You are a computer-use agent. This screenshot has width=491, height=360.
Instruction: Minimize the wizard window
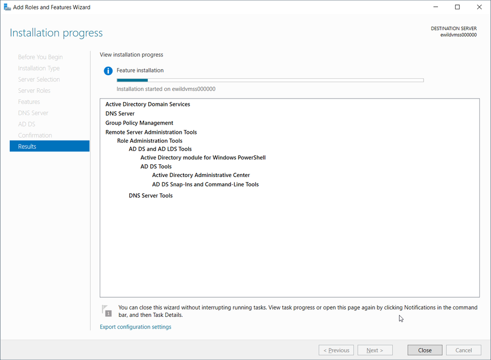point(435,7)
